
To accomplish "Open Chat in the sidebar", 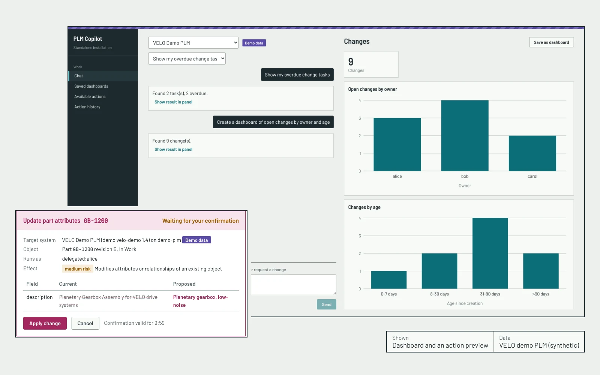I will coord(103,76).
